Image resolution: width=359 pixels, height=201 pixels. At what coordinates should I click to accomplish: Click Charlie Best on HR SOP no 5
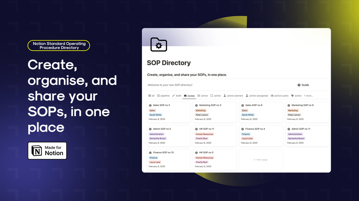tap(202, 162)
